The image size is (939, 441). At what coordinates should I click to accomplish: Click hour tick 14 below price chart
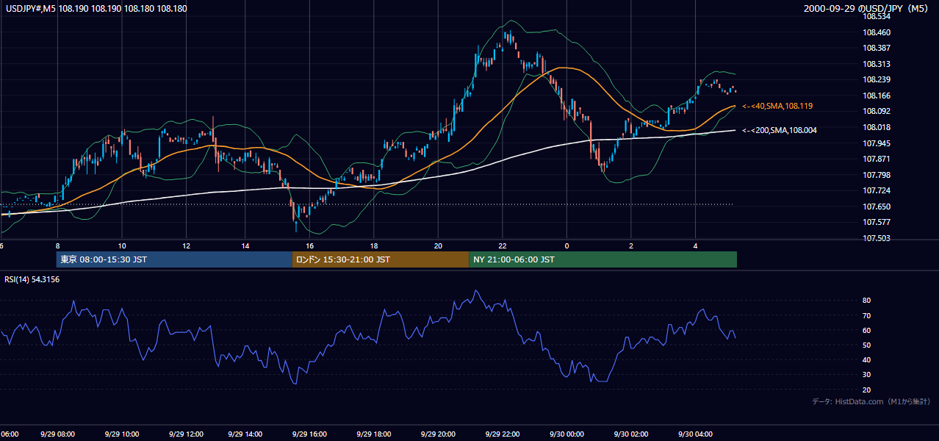245,246
